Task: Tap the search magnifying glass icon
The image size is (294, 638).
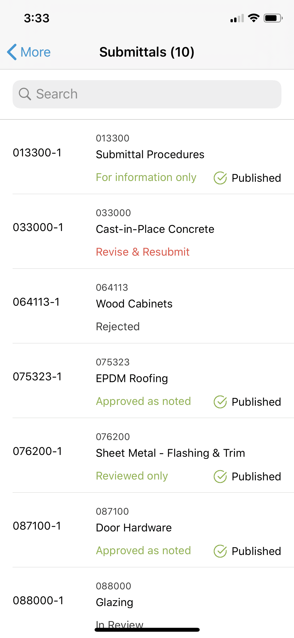Action: tap(25, 94)
